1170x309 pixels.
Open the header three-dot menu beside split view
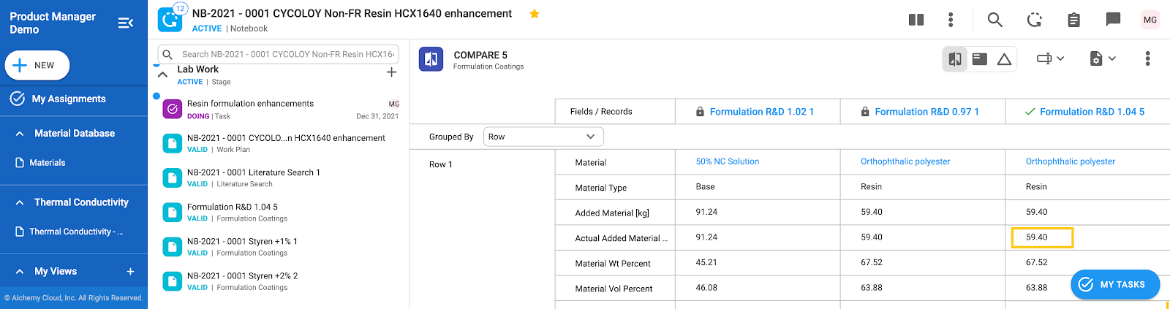[x=951, y=20]
